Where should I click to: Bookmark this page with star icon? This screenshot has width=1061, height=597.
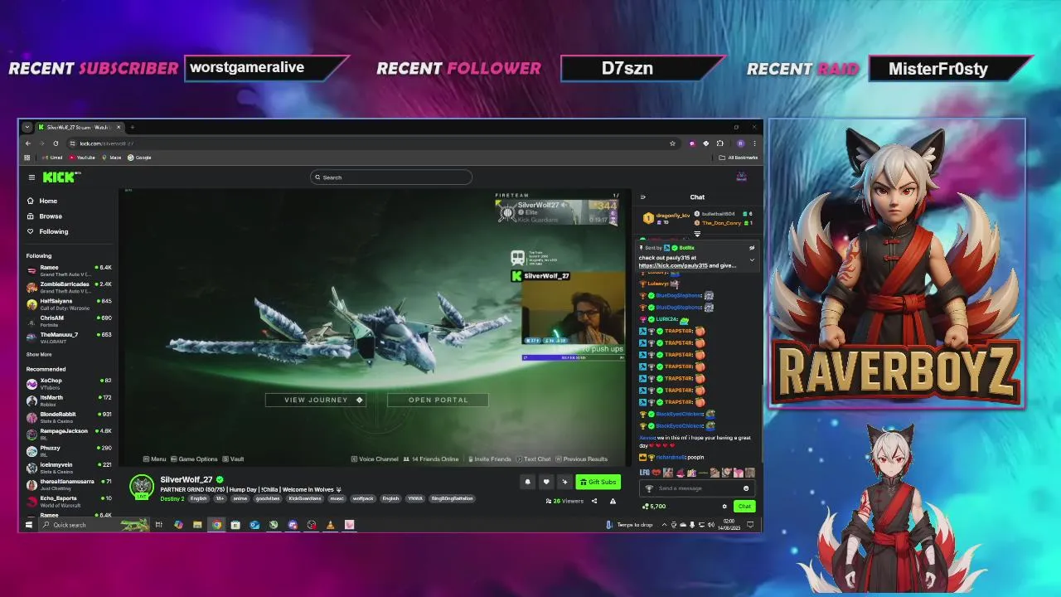point(672,143)
